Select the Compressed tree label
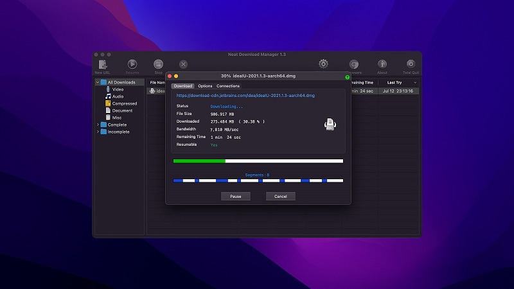This screenshot has height=289, width=514. pyautogui.click(x=125, y=103)
